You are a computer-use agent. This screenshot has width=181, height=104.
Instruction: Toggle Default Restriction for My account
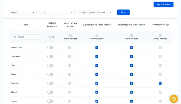50,48
